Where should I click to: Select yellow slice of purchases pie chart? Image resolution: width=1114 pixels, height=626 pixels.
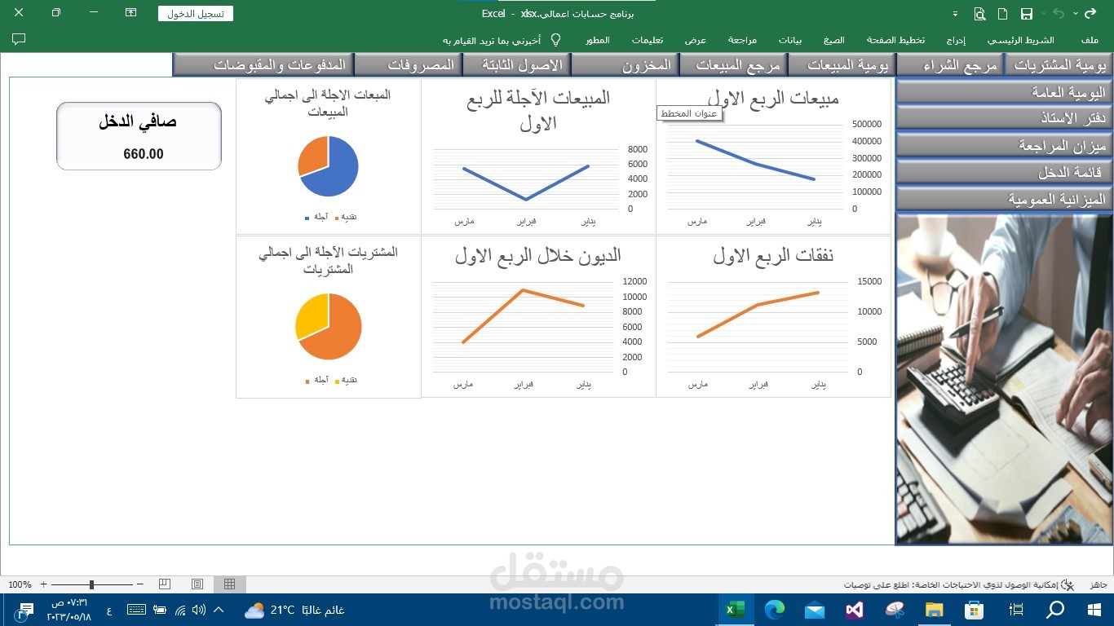(312, 316)
